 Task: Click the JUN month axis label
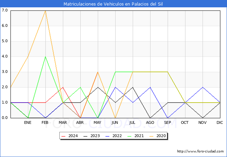(115, 122)
